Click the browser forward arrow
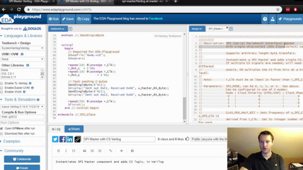This screenshot has height=170, width=303. (11, 9)
